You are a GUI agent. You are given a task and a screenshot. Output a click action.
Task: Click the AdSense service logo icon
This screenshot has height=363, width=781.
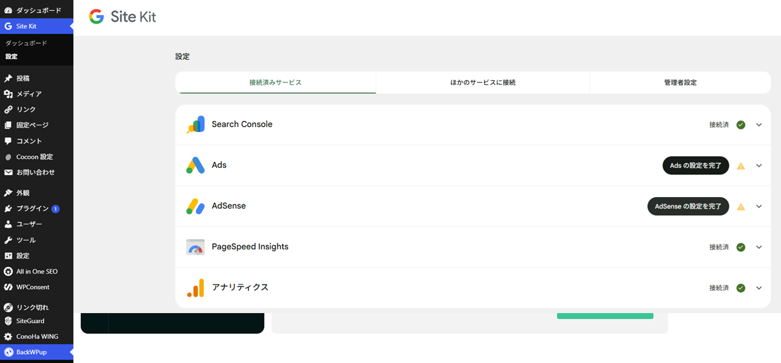pyautogui.click(x=196, y=206)
